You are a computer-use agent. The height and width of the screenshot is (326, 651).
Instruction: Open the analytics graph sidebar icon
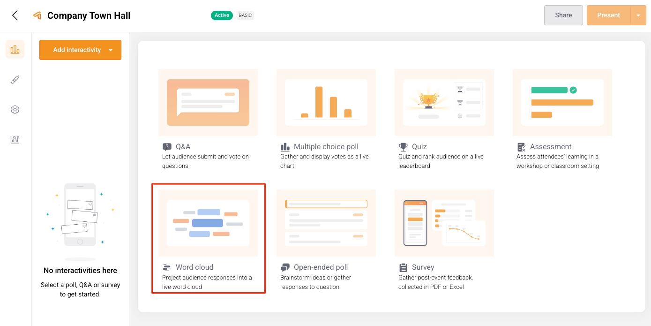[15, 140]
